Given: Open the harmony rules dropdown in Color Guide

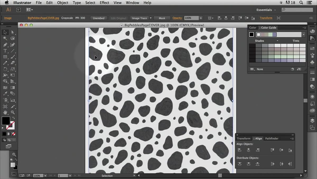Looking at the screenshot, I should coord(304,34).
